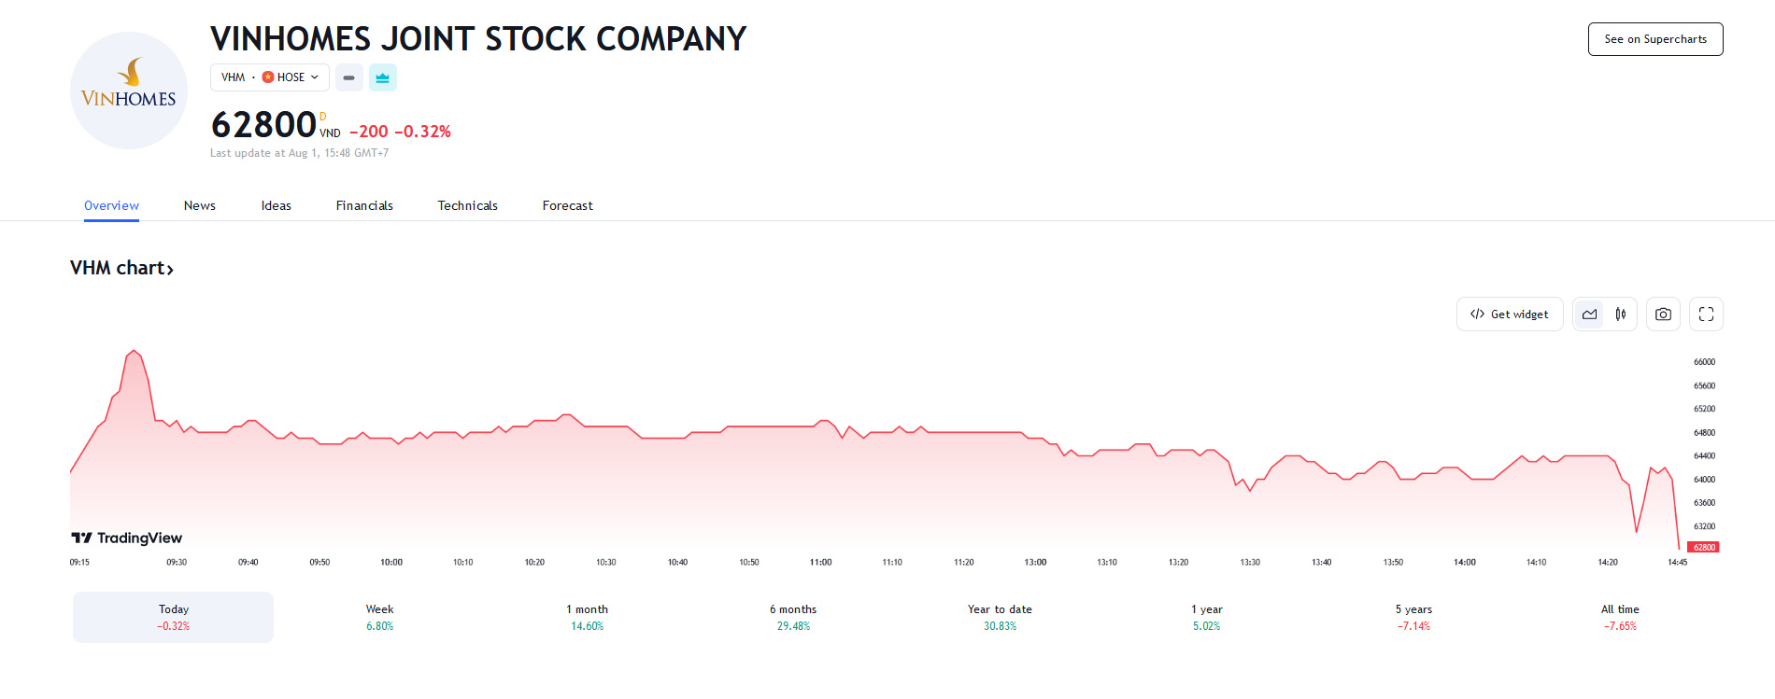
Task: Switch chart to candlestick style
Action: 1621,315
